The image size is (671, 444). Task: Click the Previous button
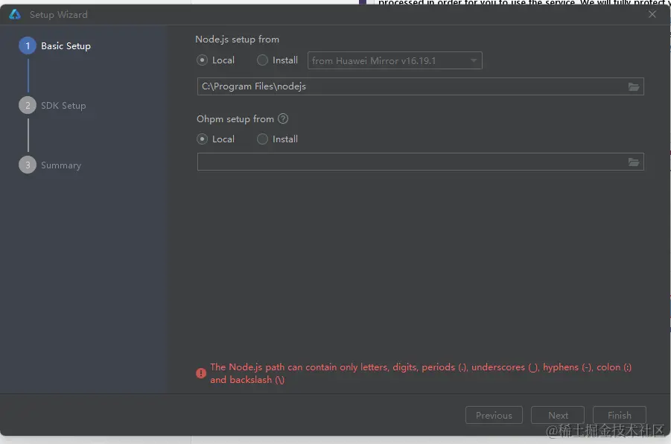click(494, 415)
